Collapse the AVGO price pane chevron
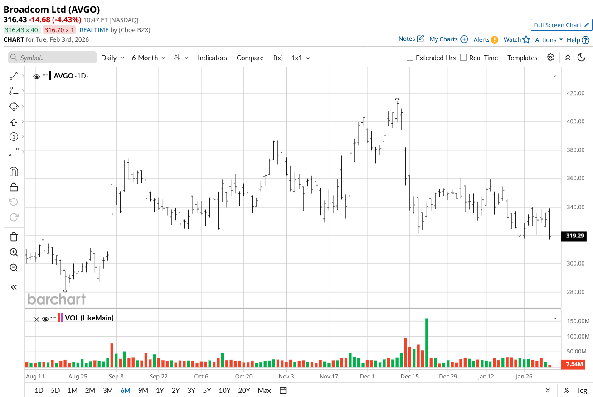This screenshot has height=397, width=593. click(555, 76)
